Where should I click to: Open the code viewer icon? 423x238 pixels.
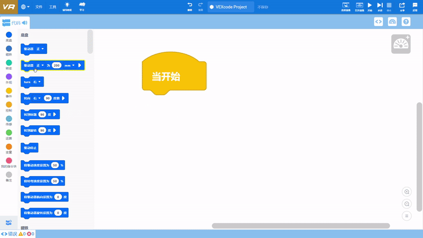379,22
